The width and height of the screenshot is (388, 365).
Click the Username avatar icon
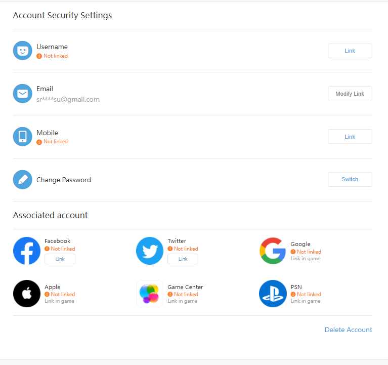click(22, 51)
